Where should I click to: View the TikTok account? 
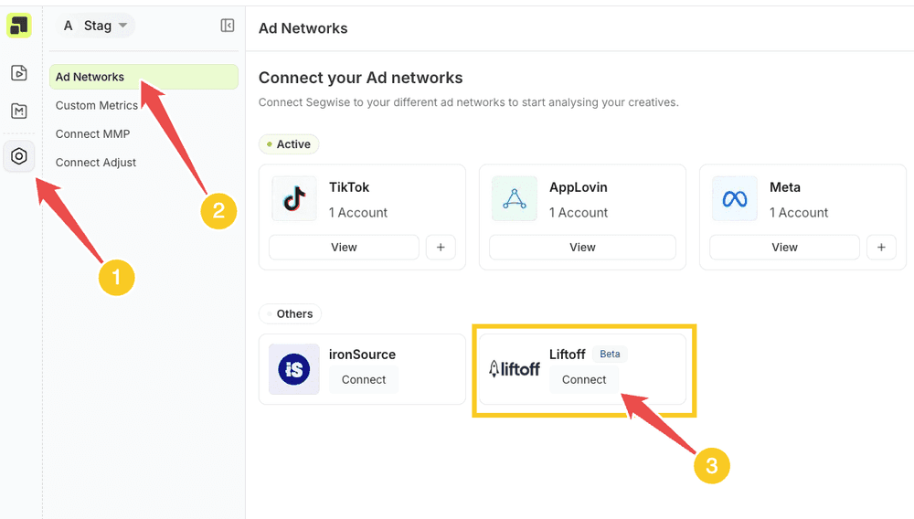(x=344, y=247)
